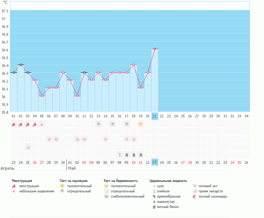Click temperature point 36.4 on day 02
264x218 pixels.
point(21,65)
